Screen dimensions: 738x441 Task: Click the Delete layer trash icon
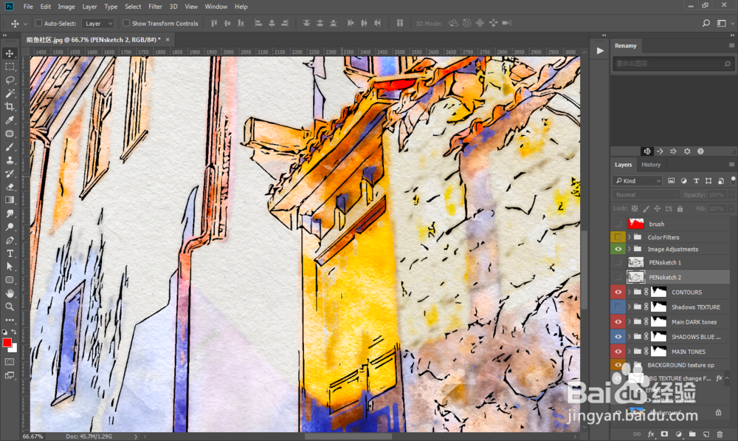pos(720,434)
